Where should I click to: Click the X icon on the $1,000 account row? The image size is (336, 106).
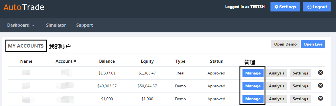click(320, 98)
